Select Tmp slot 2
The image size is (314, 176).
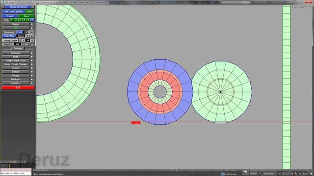pos(16,20)
